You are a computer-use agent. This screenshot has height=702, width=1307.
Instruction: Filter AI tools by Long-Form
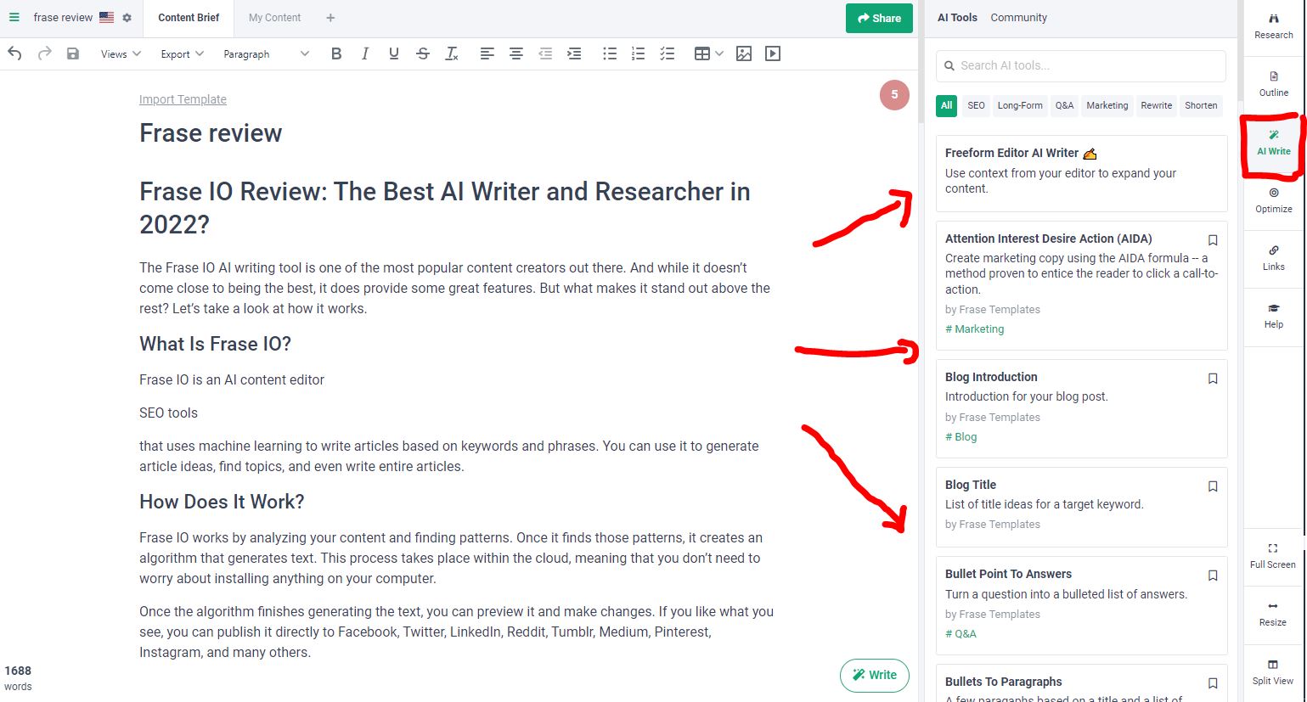click(1020, 105)
